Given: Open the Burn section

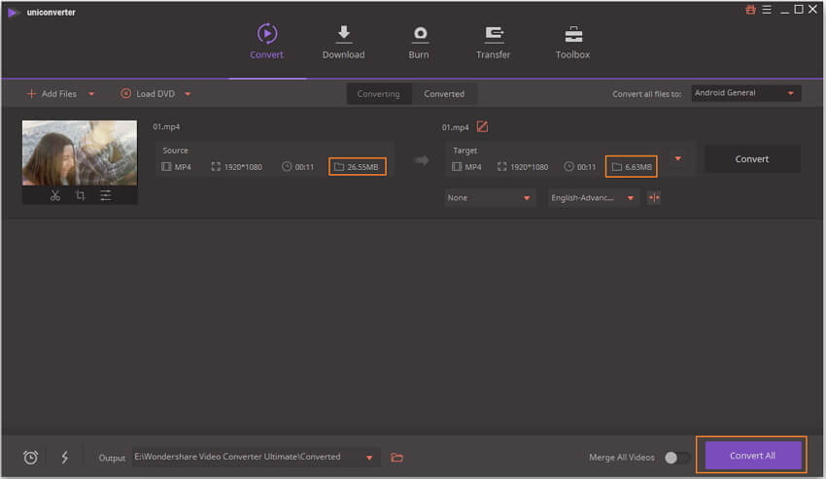Looking at the screenshot, I should pos(420,42).
